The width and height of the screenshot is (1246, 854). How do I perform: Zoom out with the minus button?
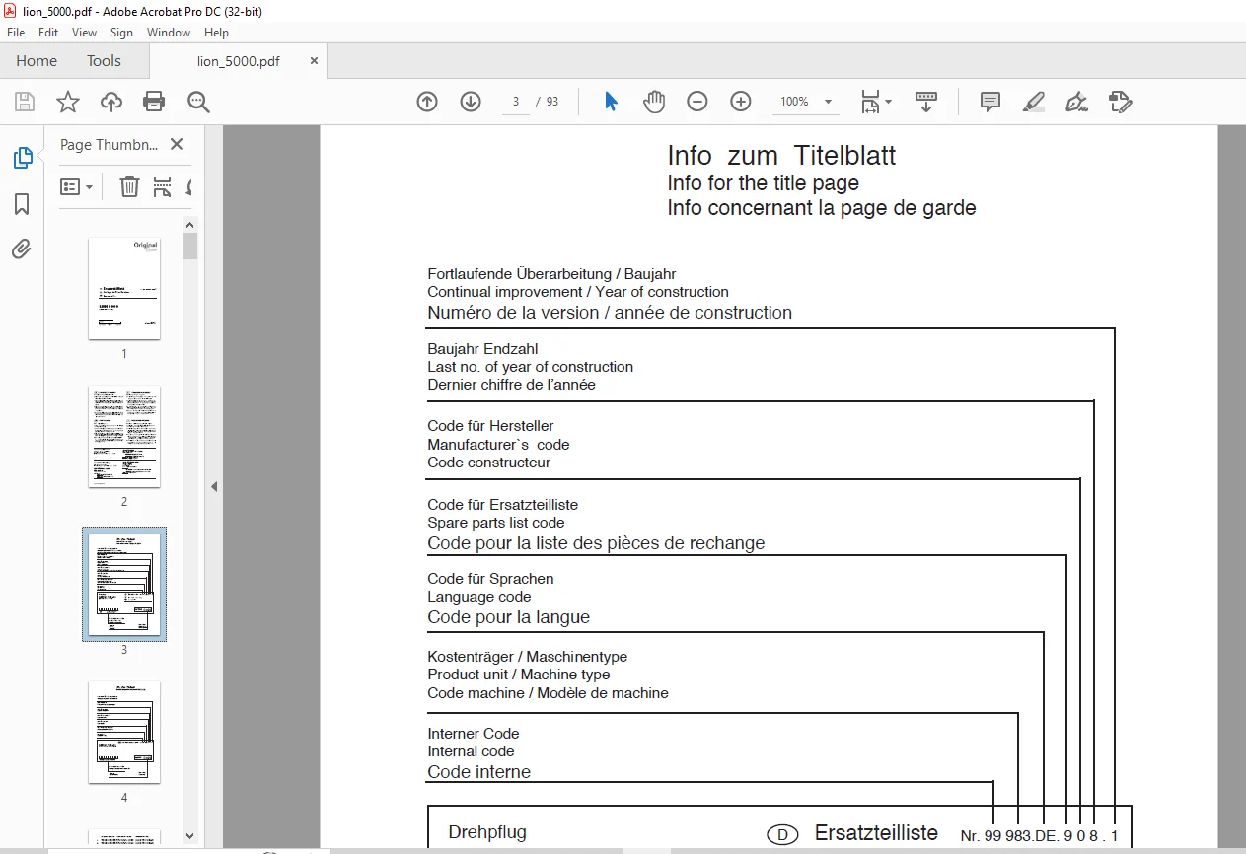tap(697, 102)
